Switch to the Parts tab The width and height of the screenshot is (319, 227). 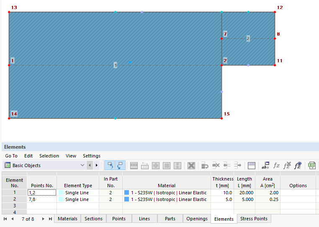coord(170,219)
